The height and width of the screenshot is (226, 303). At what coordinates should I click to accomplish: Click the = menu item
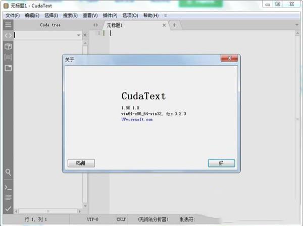pyautogui.click(x=166, y=16)
